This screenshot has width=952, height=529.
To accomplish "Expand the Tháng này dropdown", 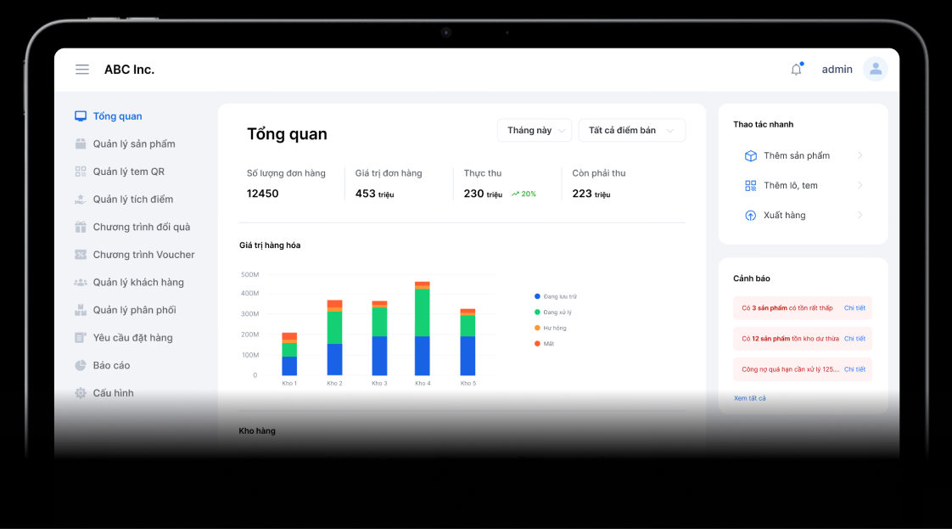I will point(535,131).
